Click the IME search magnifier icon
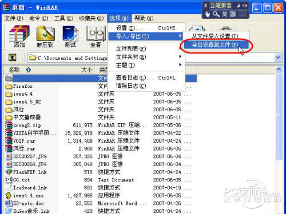The image size is (286, 214). coord(216,14)
